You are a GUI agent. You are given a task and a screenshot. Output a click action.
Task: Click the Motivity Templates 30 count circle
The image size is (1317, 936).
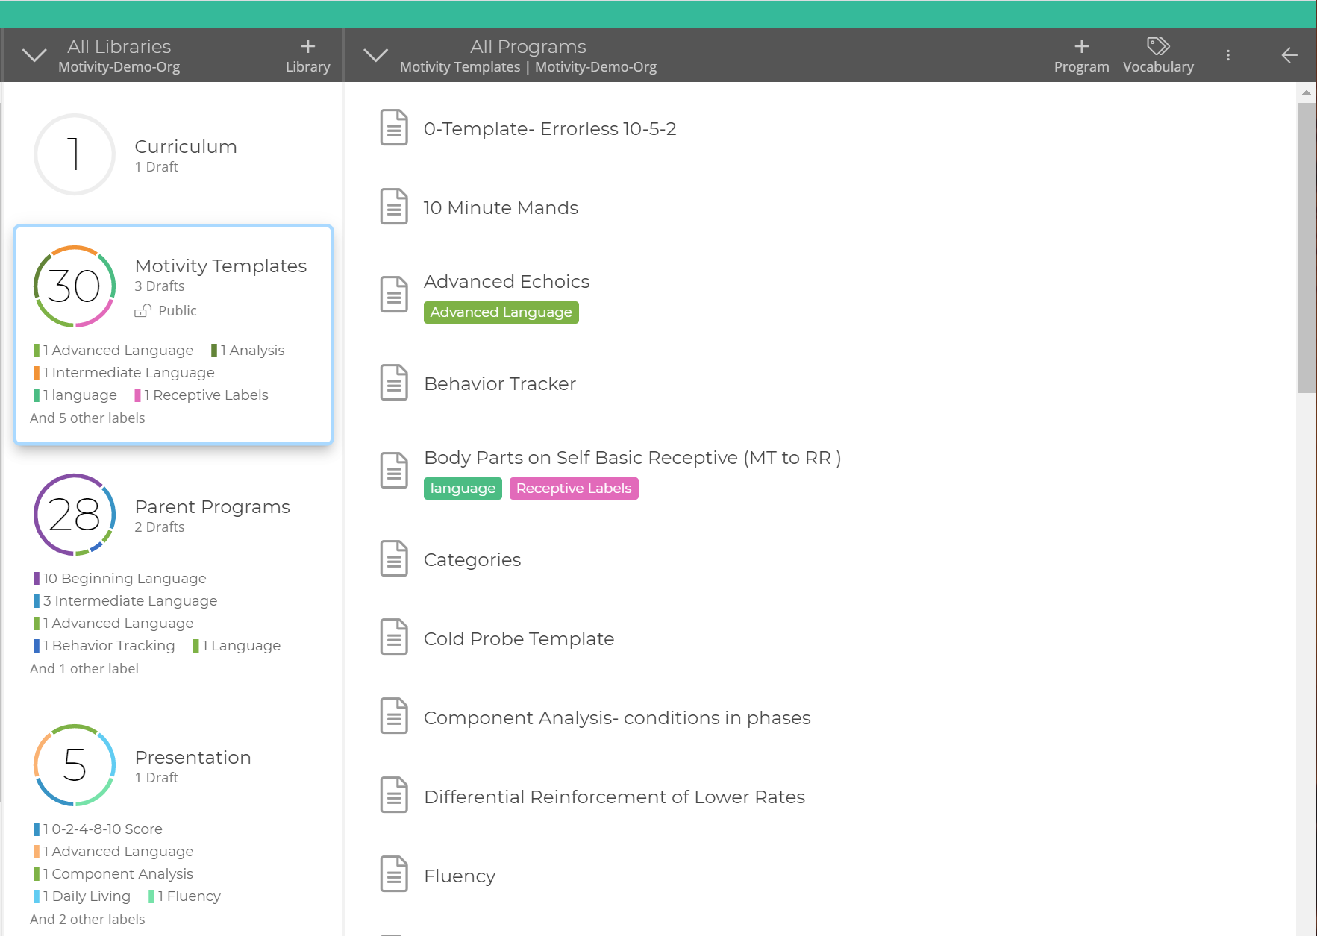[75, 286]
